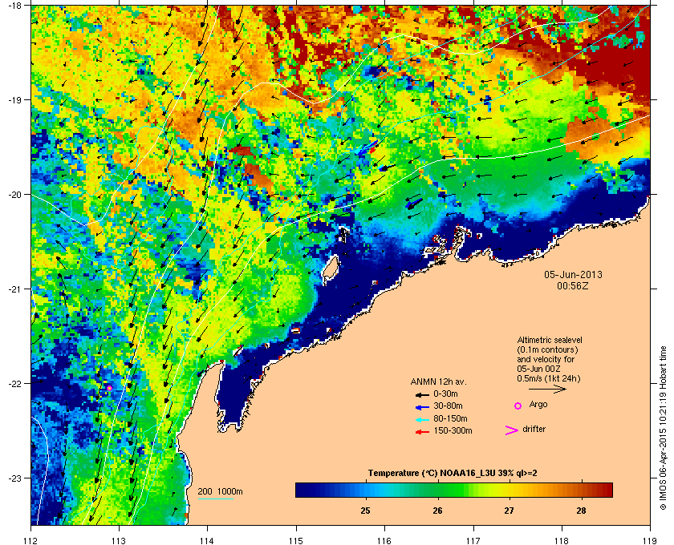Click the dark red end of temperature colorbar
This screenshot has width=674, height=545.
(607, 490)
